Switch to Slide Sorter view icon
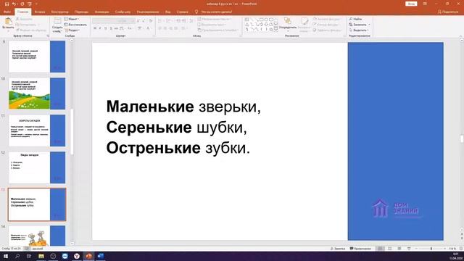The width and height of the screenshot is (464, 261). coord(390,249)
